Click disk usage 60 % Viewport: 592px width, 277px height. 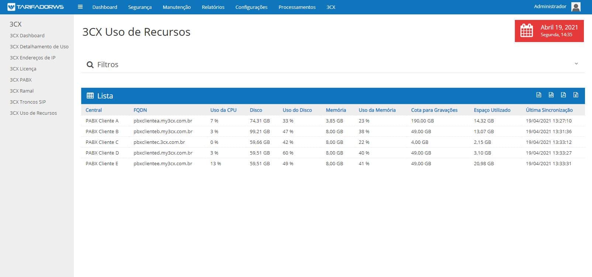[x=288, y=153]
